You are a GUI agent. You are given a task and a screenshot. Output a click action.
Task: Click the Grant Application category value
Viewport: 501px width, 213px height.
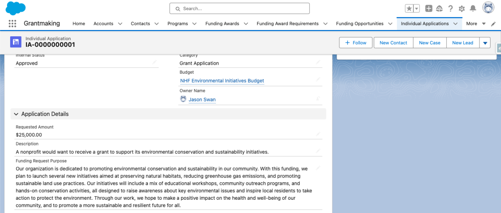click(x=199, y=63)
